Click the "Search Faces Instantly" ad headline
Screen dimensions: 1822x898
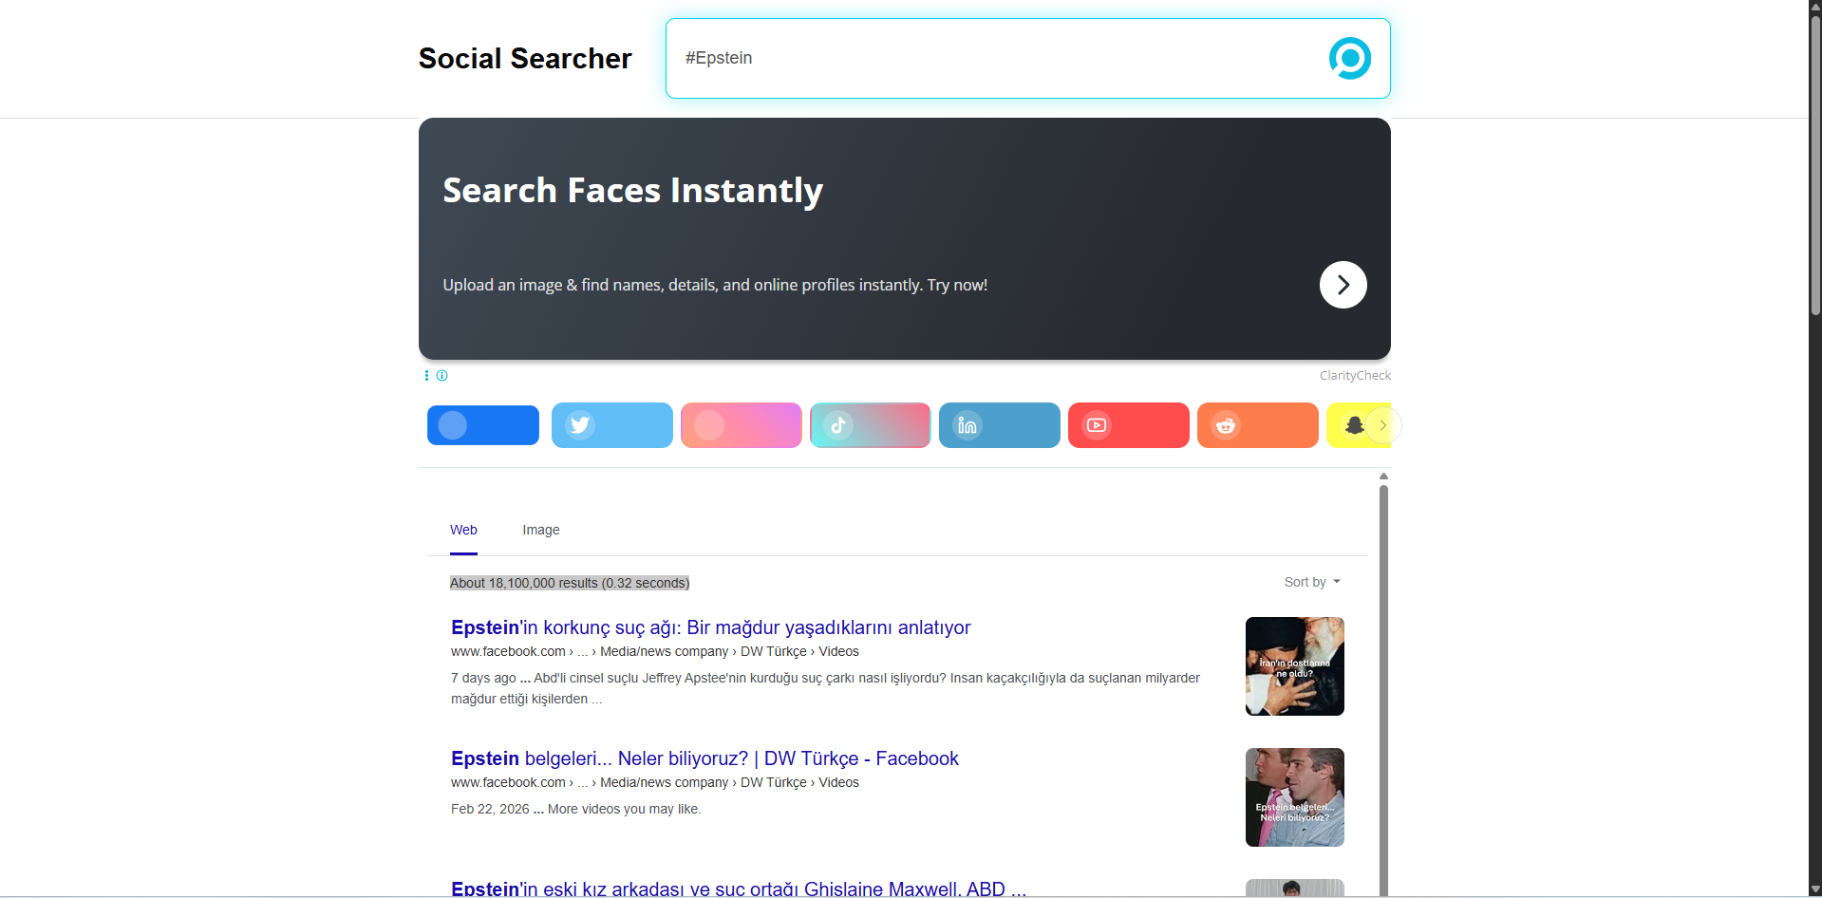[633, 191]
